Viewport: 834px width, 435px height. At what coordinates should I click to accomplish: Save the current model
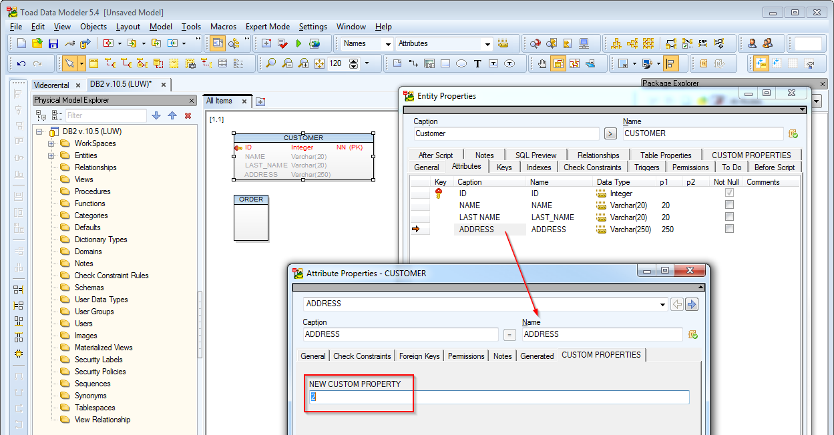pos(53,43)
